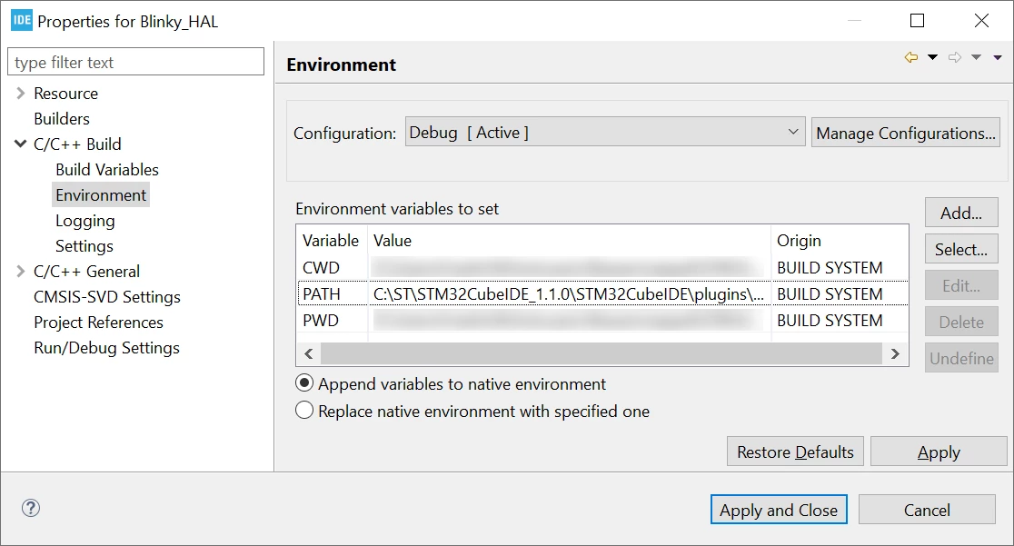Screen dimensions: 1014x546
Task: Select Builders in the tree
Action: pos(62,119)
